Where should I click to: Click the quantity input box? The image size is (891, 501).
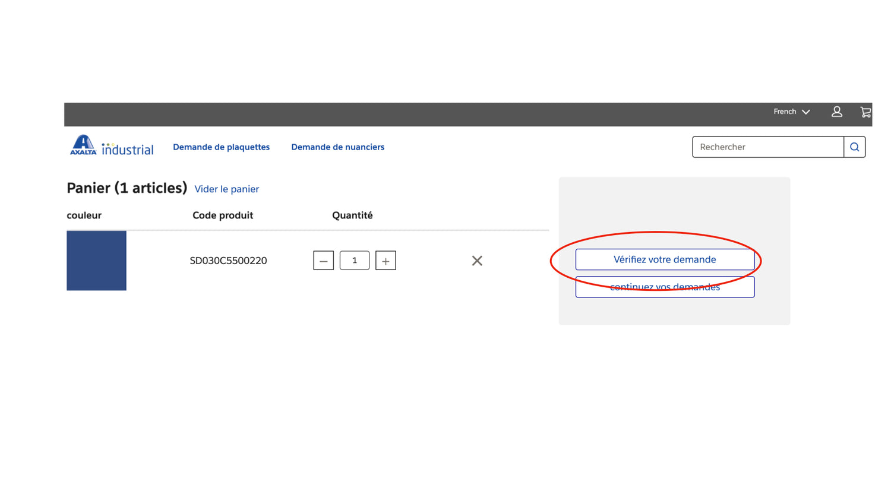point(355,261)
